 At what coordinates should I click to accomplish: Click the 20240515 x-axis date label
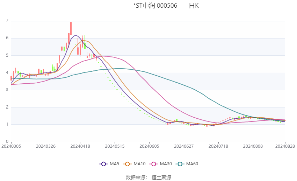point(115,146)
